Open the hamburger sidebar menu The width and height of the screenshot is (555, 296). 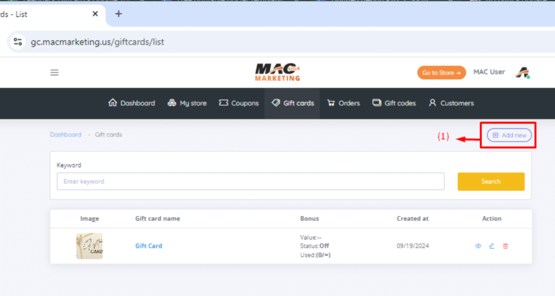(x=54, y=73)
